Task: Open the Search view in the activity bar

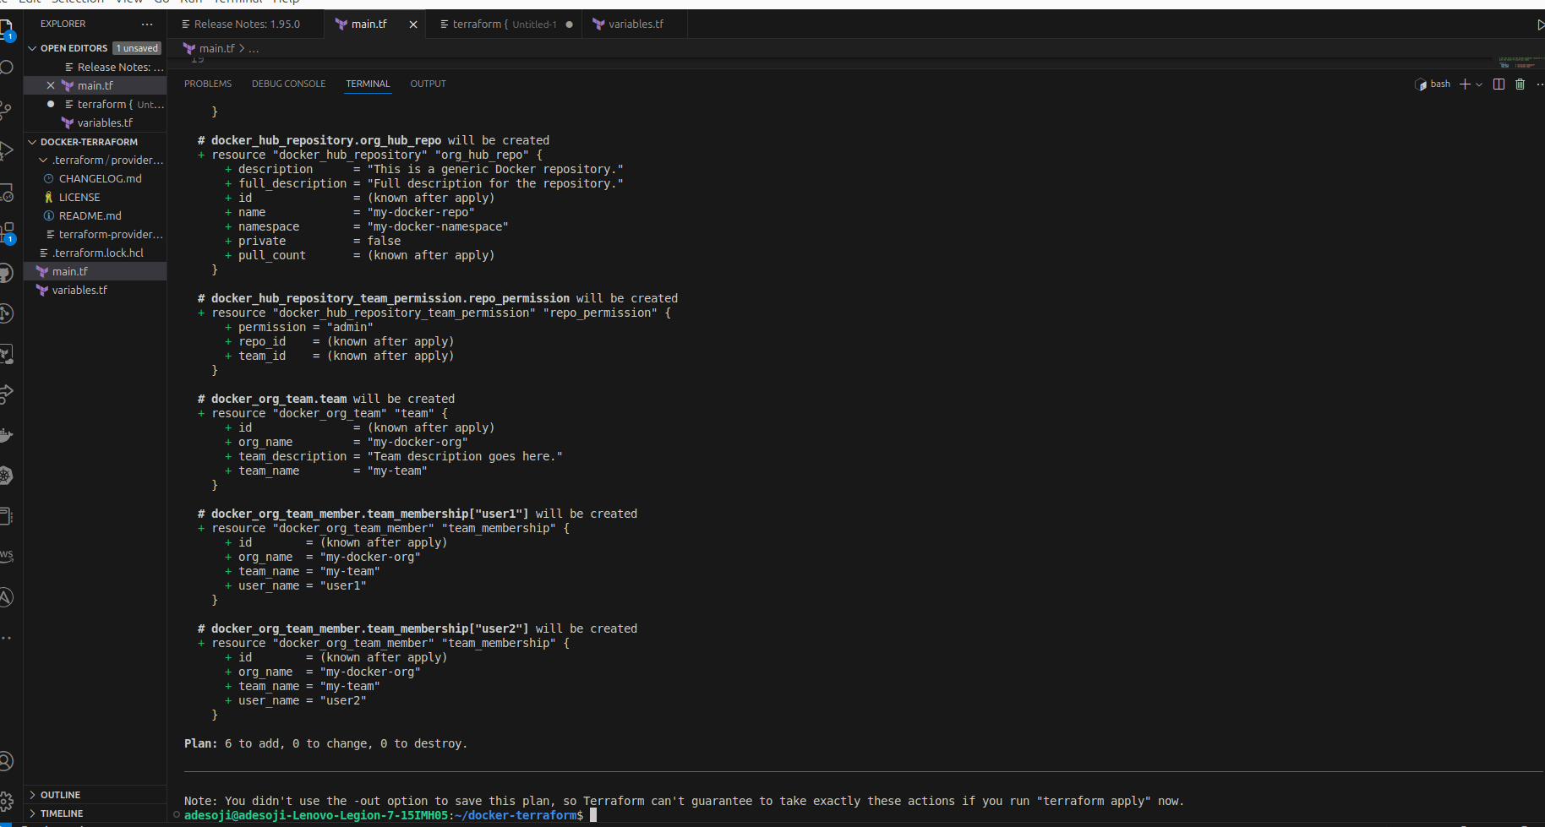Action: click(7, 68)
